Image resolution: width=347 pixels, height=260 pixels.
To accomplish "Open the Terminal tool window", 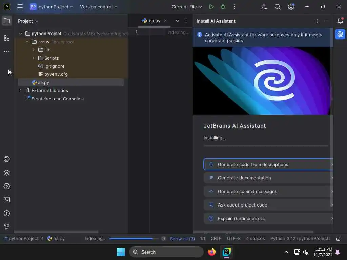I will (7, 200).
